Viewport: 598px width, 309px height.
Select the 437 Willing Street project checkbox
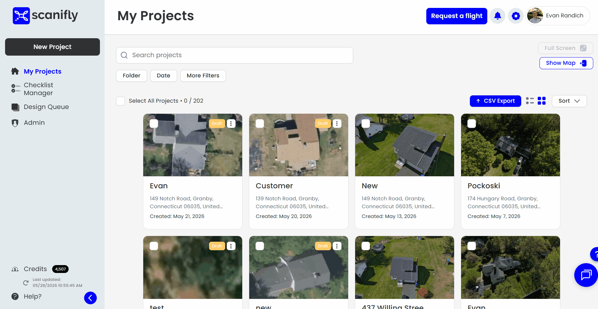coord(366,246)
